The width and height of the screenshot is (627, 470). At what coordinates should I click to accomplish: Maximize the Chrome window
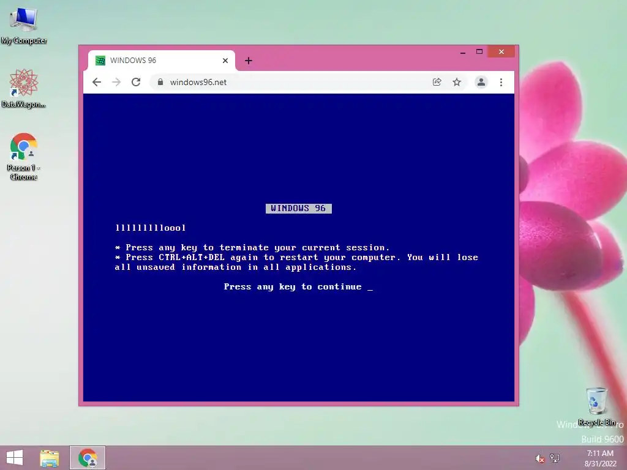479,52
